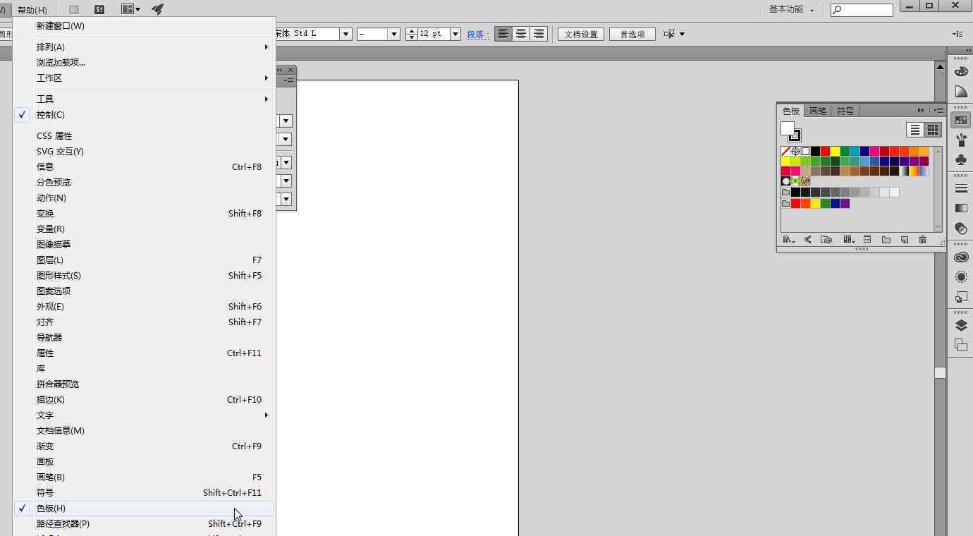Open the 基本功能 workspace switcher
The width and height of the screenshot is (973, 536).
(x=791, y=9)
